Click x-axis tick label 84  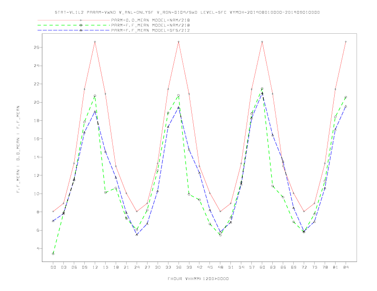pos(346,267)
